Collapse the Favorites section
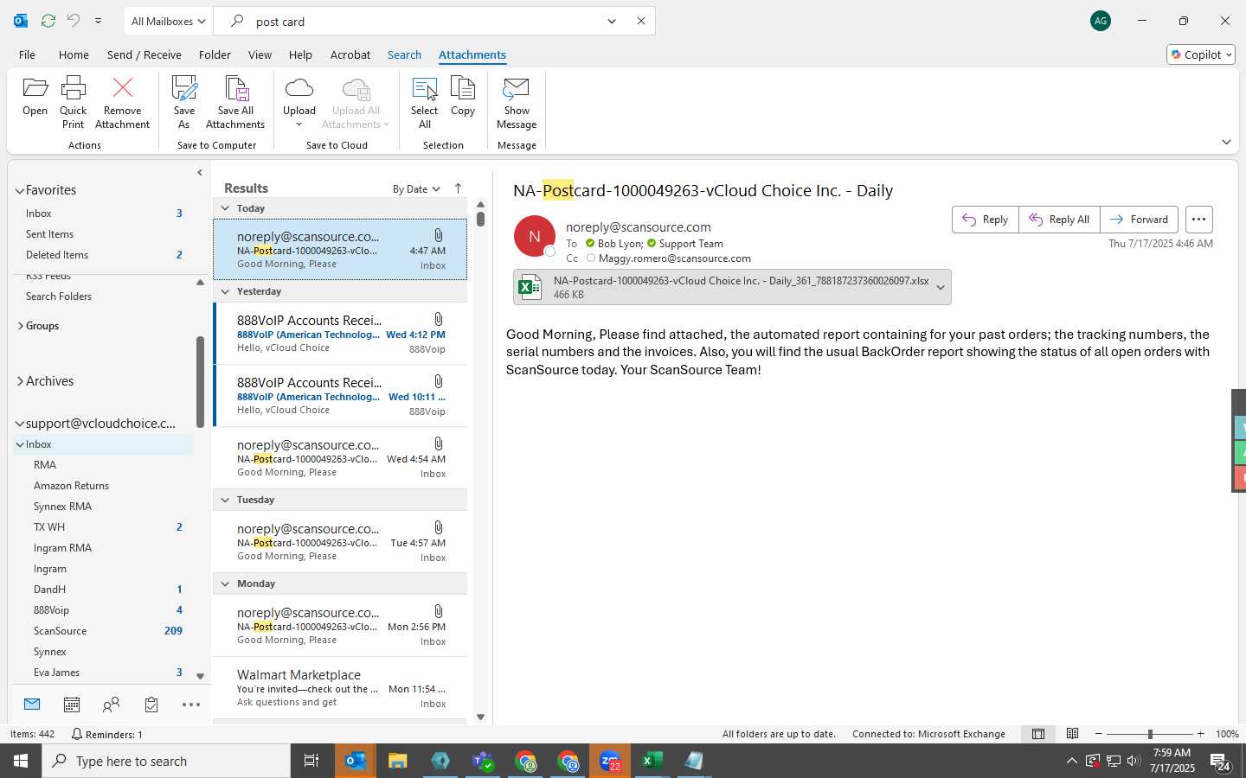The image size is (1246, 778). pyautogui.click(x=19, y=190)
